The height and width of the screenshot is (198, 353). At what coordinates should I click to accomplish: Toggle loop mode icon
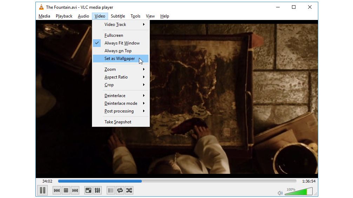click(120, 191)
